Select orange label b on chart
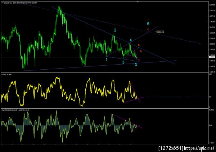216x152 pixels. [x=141, y=51]
